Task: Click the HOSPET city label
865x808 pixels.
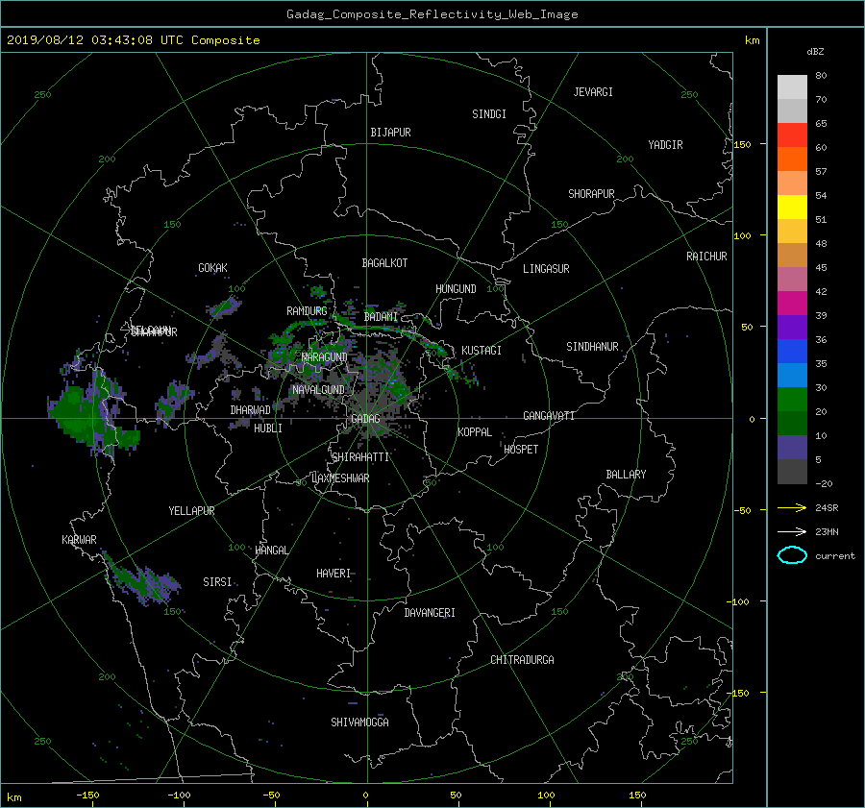Action: click(x=521, y=450)
